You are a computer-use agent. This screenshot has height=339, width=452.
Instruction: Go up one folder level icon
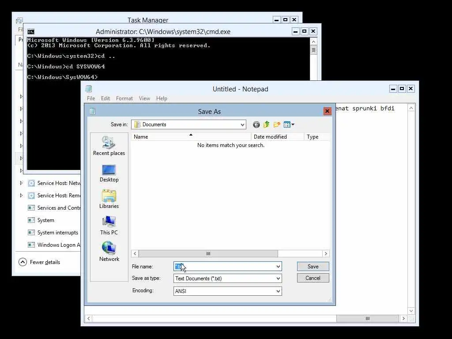point(266,124)
